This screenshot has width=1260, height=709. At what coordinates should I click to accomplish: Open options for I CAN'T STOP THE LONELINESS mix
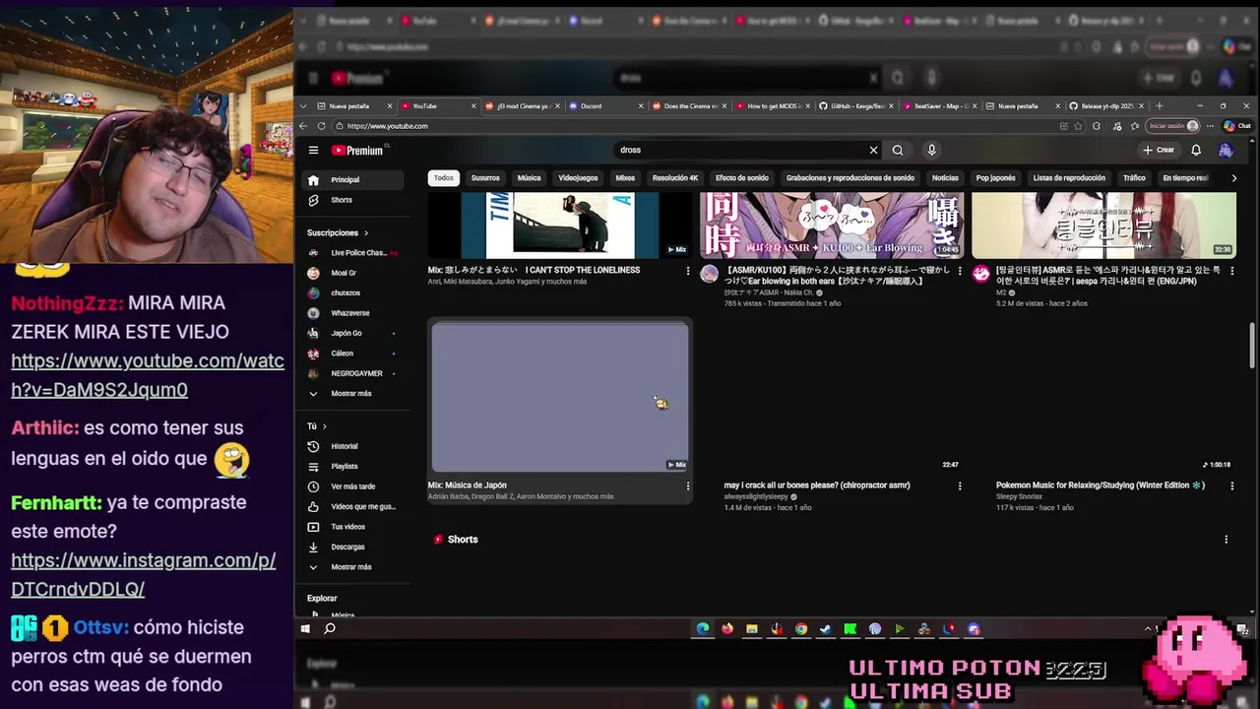(x=688, y=271)
